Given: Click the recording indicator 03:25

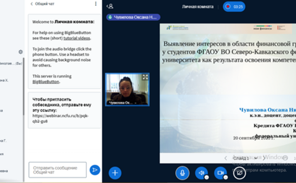Looking at the screenshot, I should [x=234, y=6].
